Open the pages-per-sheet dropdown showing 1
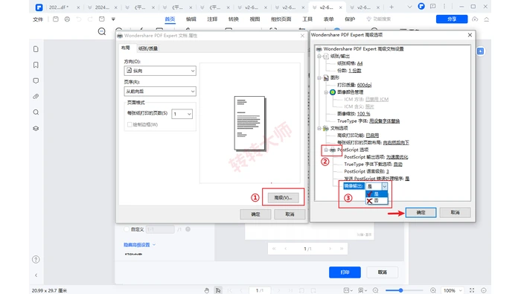The height and width of the screenshot is (294, 521). (x=182, y=114)
